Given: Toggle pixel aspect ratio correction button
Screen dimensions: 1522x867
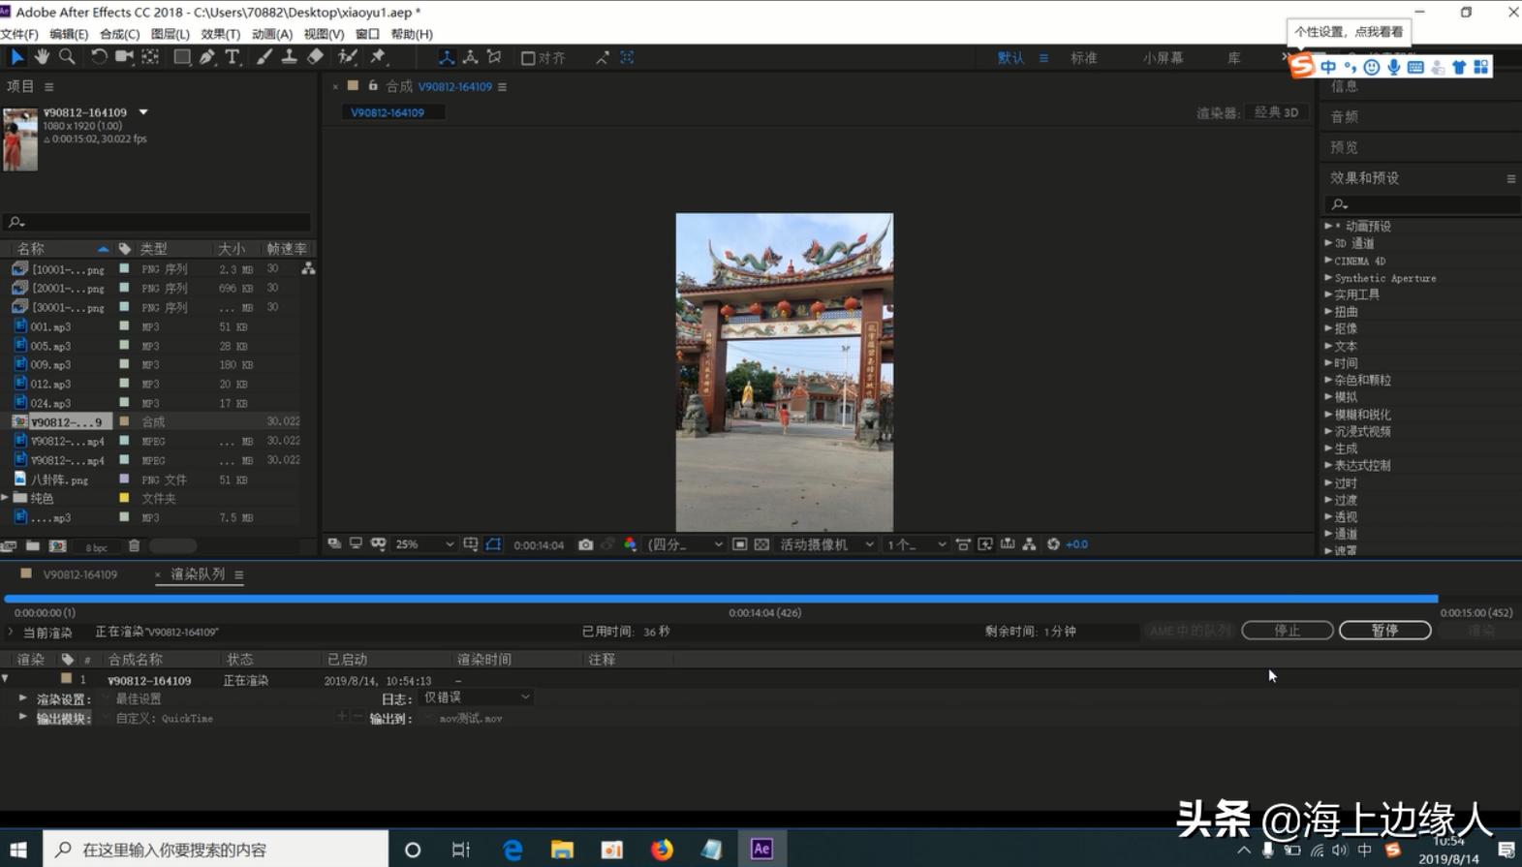Looking at the screenshot, I should (x=963, y=544).
